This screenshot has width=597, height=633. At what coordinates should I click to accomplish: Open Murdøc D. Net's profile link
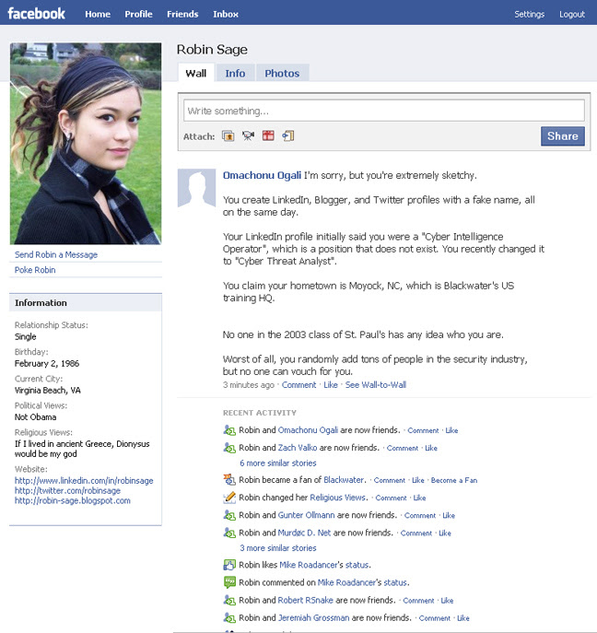click(x=304, y=533)
